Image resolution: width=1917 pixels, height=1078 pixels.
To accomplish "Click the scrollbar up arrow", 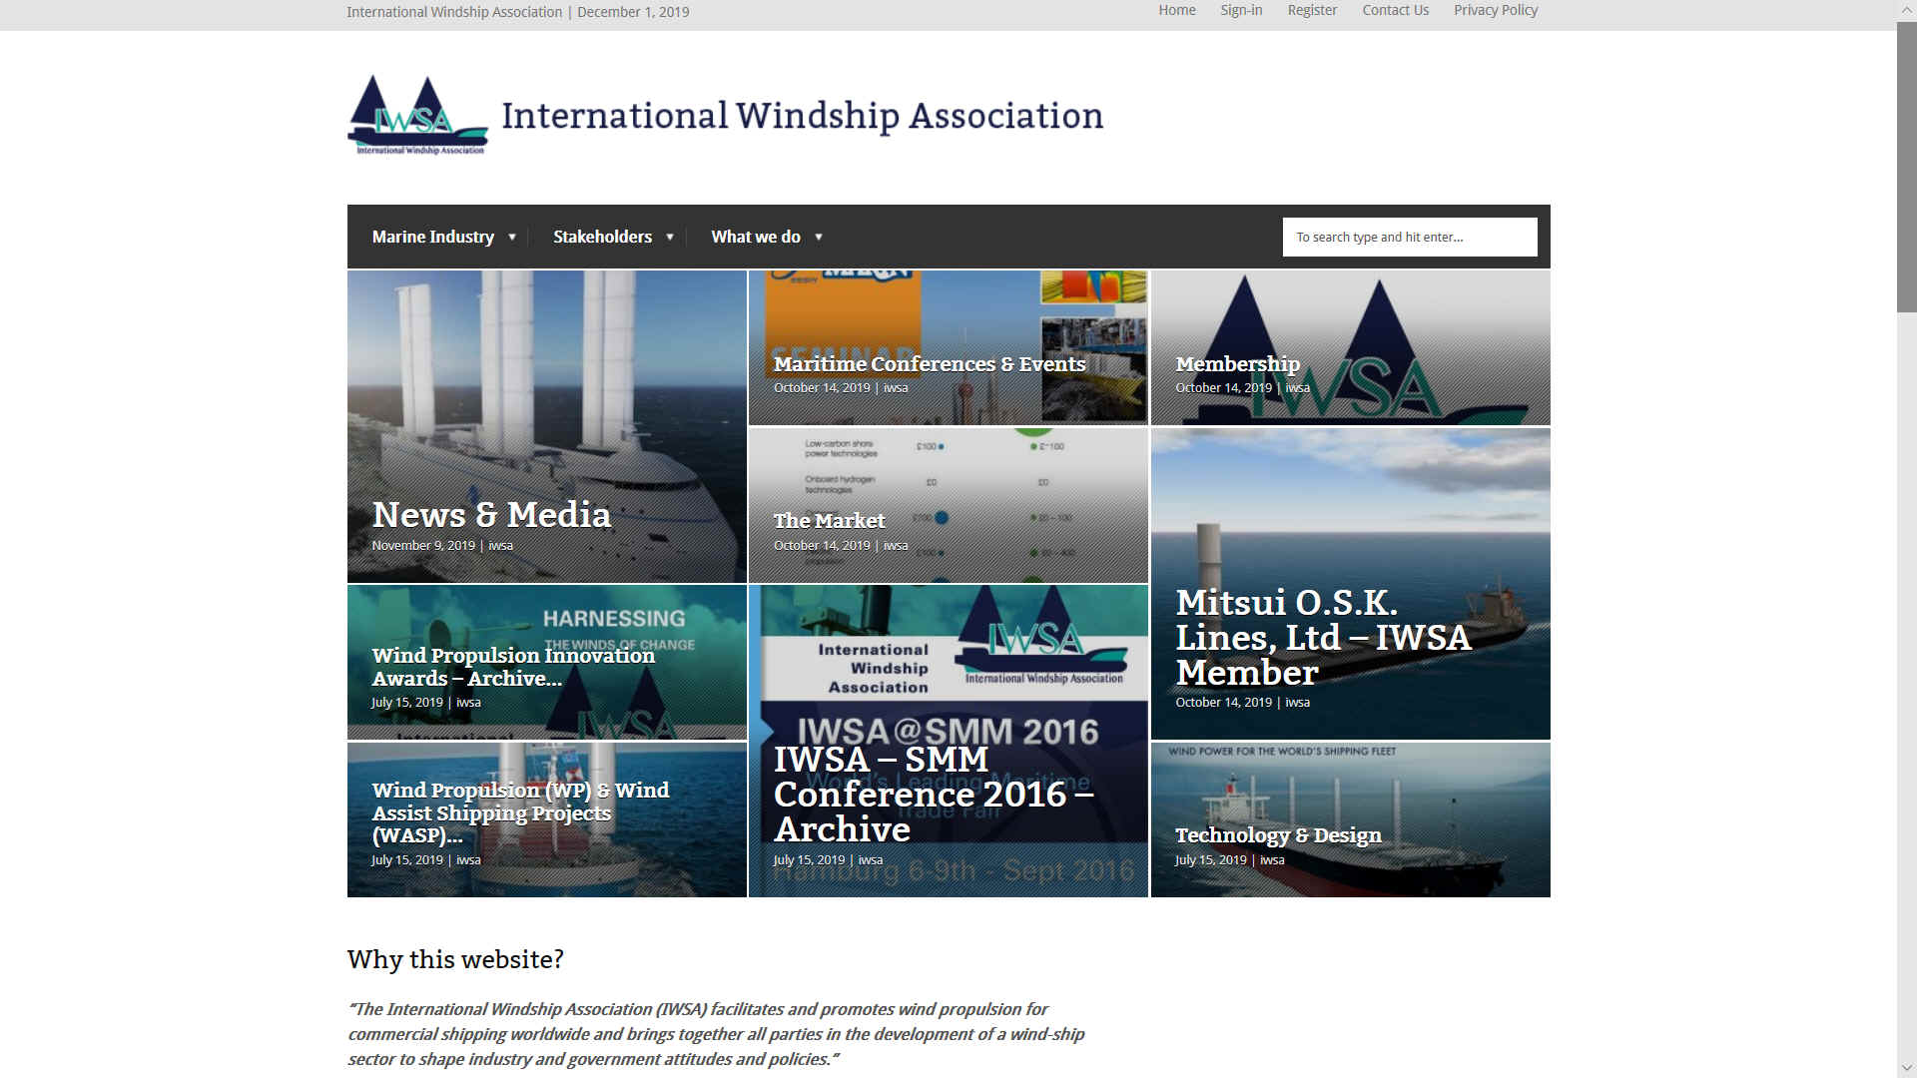I will click(x=1906, y=9).
